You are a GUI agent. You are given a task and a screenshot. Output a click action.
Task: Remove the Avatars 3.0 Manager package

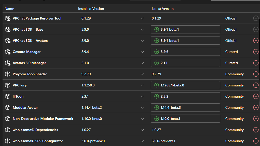pos(256,63)
